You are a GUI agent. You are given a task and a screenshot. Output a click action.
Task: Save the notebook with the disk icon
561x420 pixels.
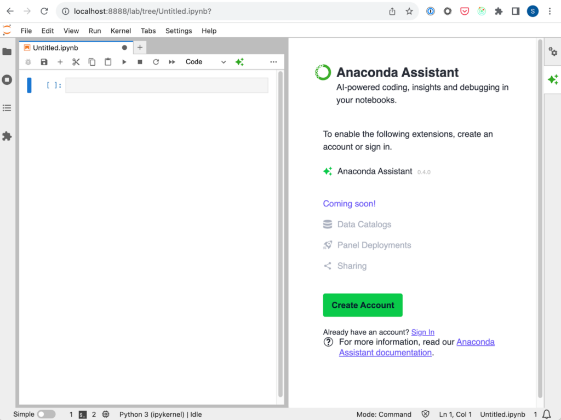tap(44, 62)
